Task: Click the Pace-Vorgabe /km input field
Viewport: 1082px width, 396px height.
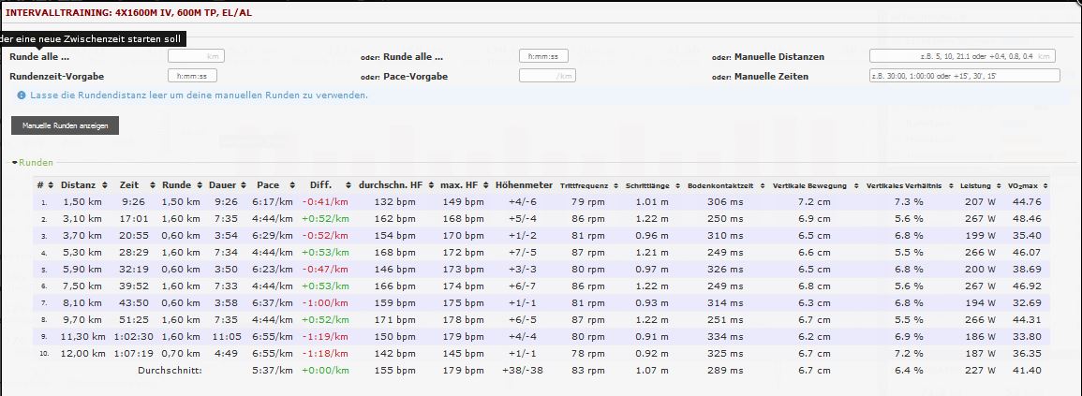Action: coord(546,76)
